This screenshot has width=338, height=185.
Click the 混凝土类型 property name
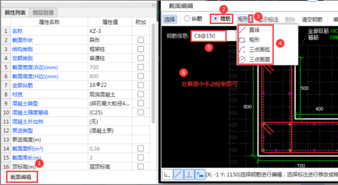25,104
